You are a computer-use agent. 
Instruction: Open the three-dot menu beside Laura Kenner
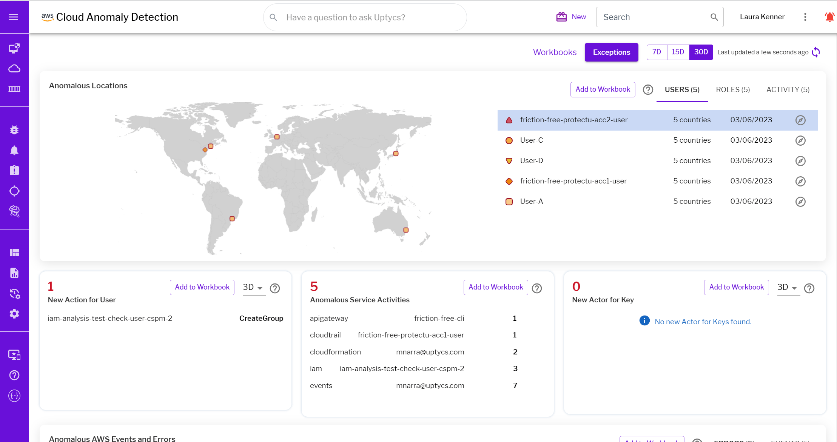tap(805, 17)
